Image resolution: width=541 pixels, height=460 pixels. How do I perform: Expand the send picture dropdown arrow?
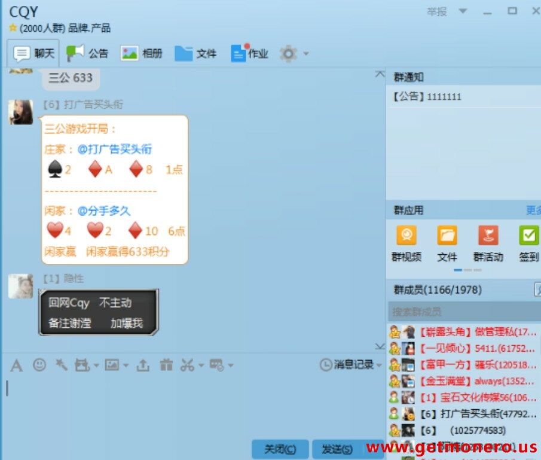(126, 365)
